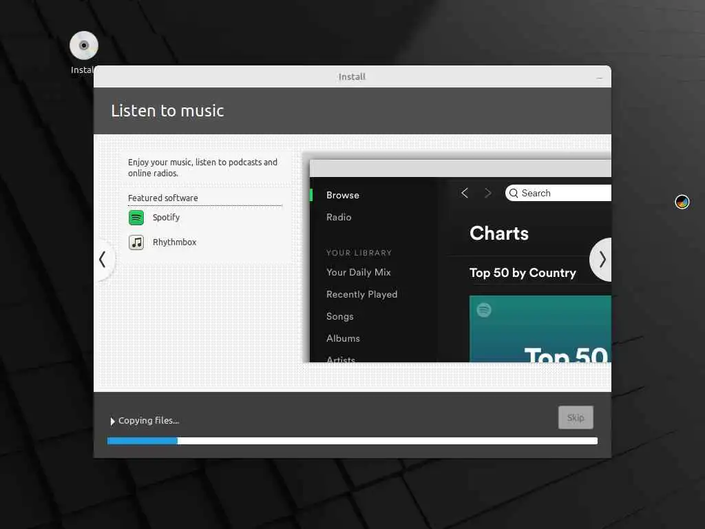Select Songs in the Spotify sidebar
This screenshot has width=705, height=529.
[339, 317]
